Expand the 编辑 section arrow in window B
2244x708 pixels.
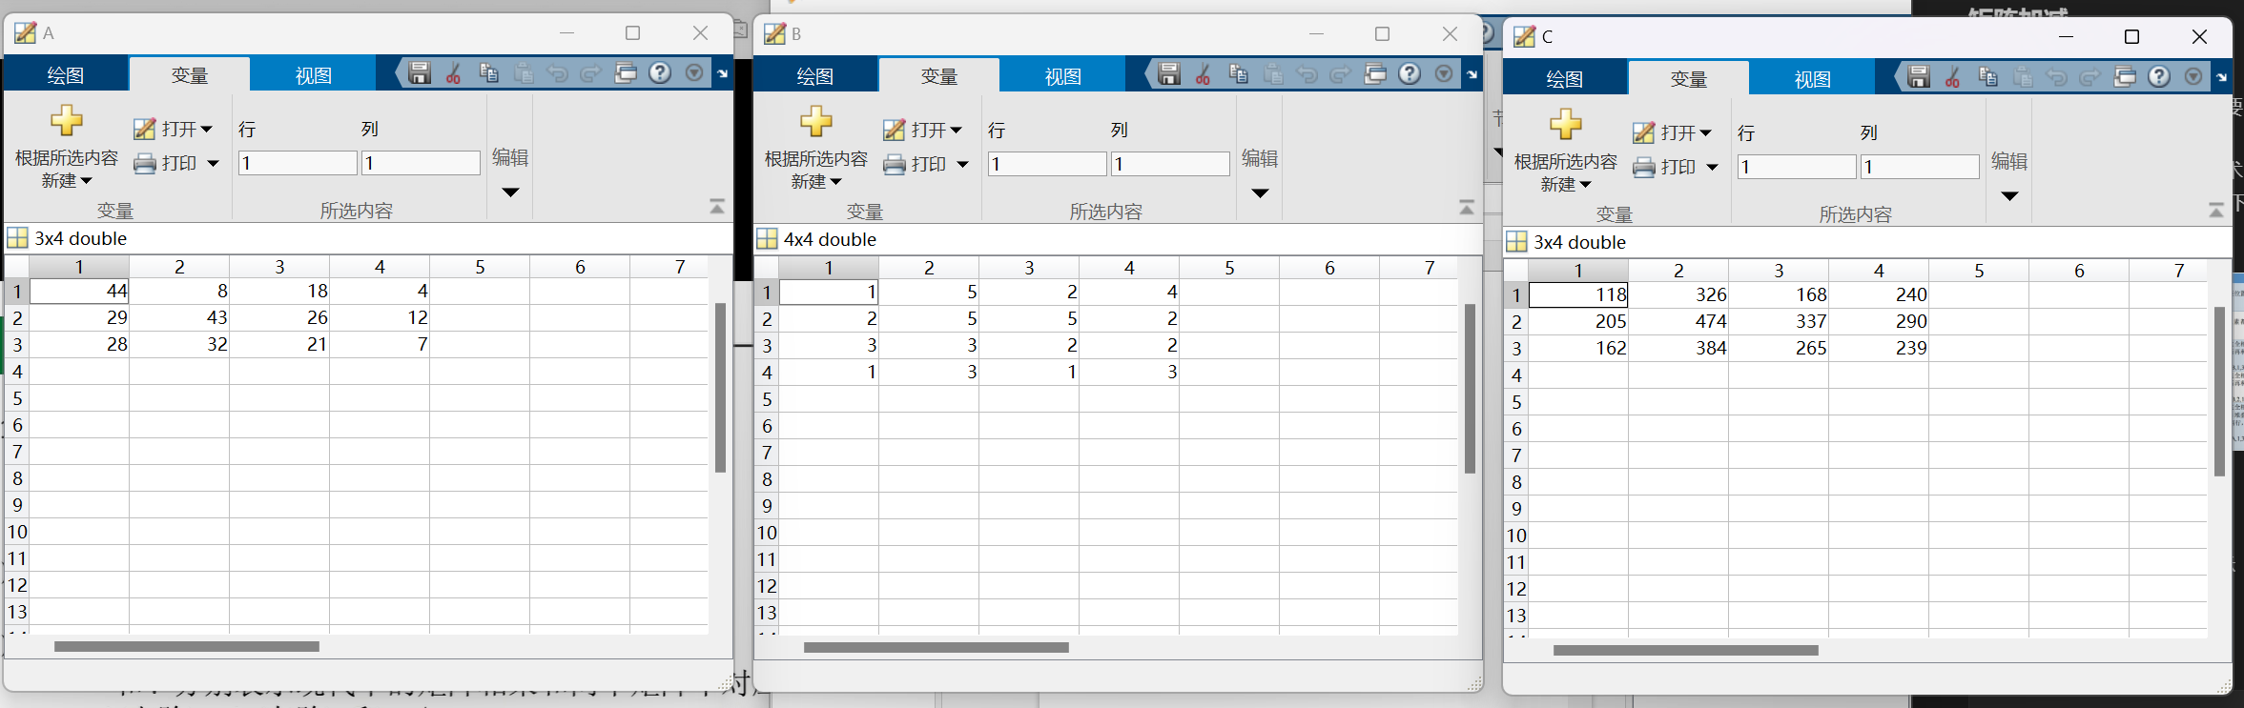(1260, 193)
